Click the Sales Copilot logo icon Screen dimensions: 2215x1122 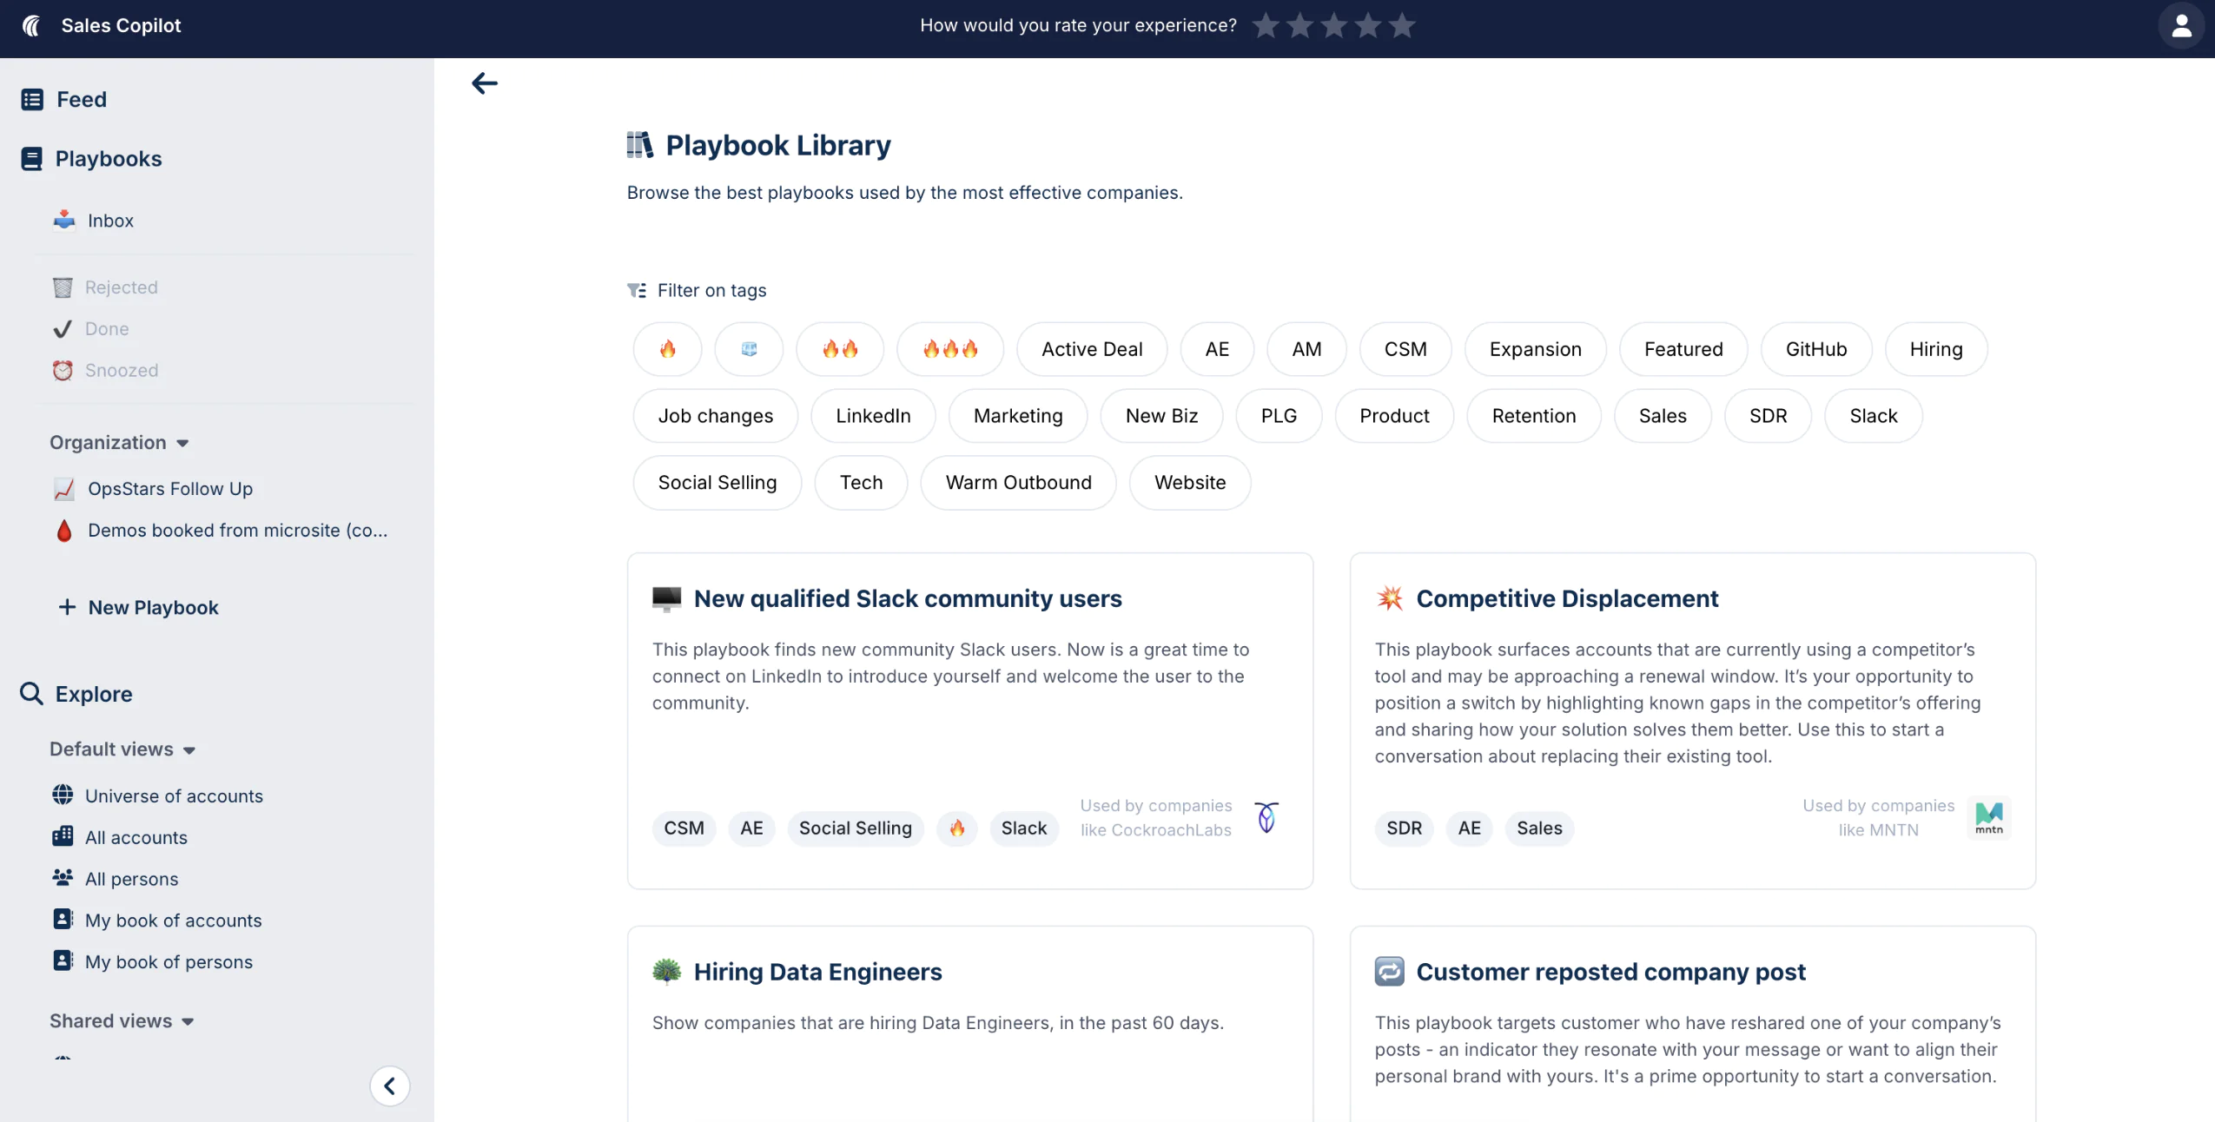[x=32, y=26]
